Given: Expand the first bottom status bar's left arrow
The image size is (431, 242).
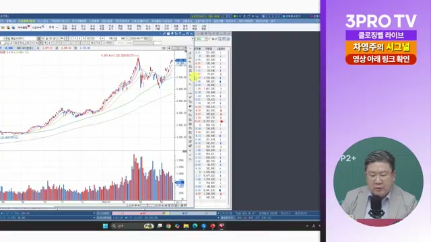Looking at the screenshot, I should 94,213.
